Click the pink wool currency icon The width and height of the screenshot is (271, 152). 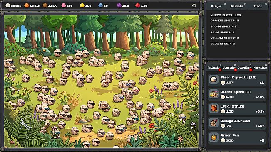tap(64, 5)
